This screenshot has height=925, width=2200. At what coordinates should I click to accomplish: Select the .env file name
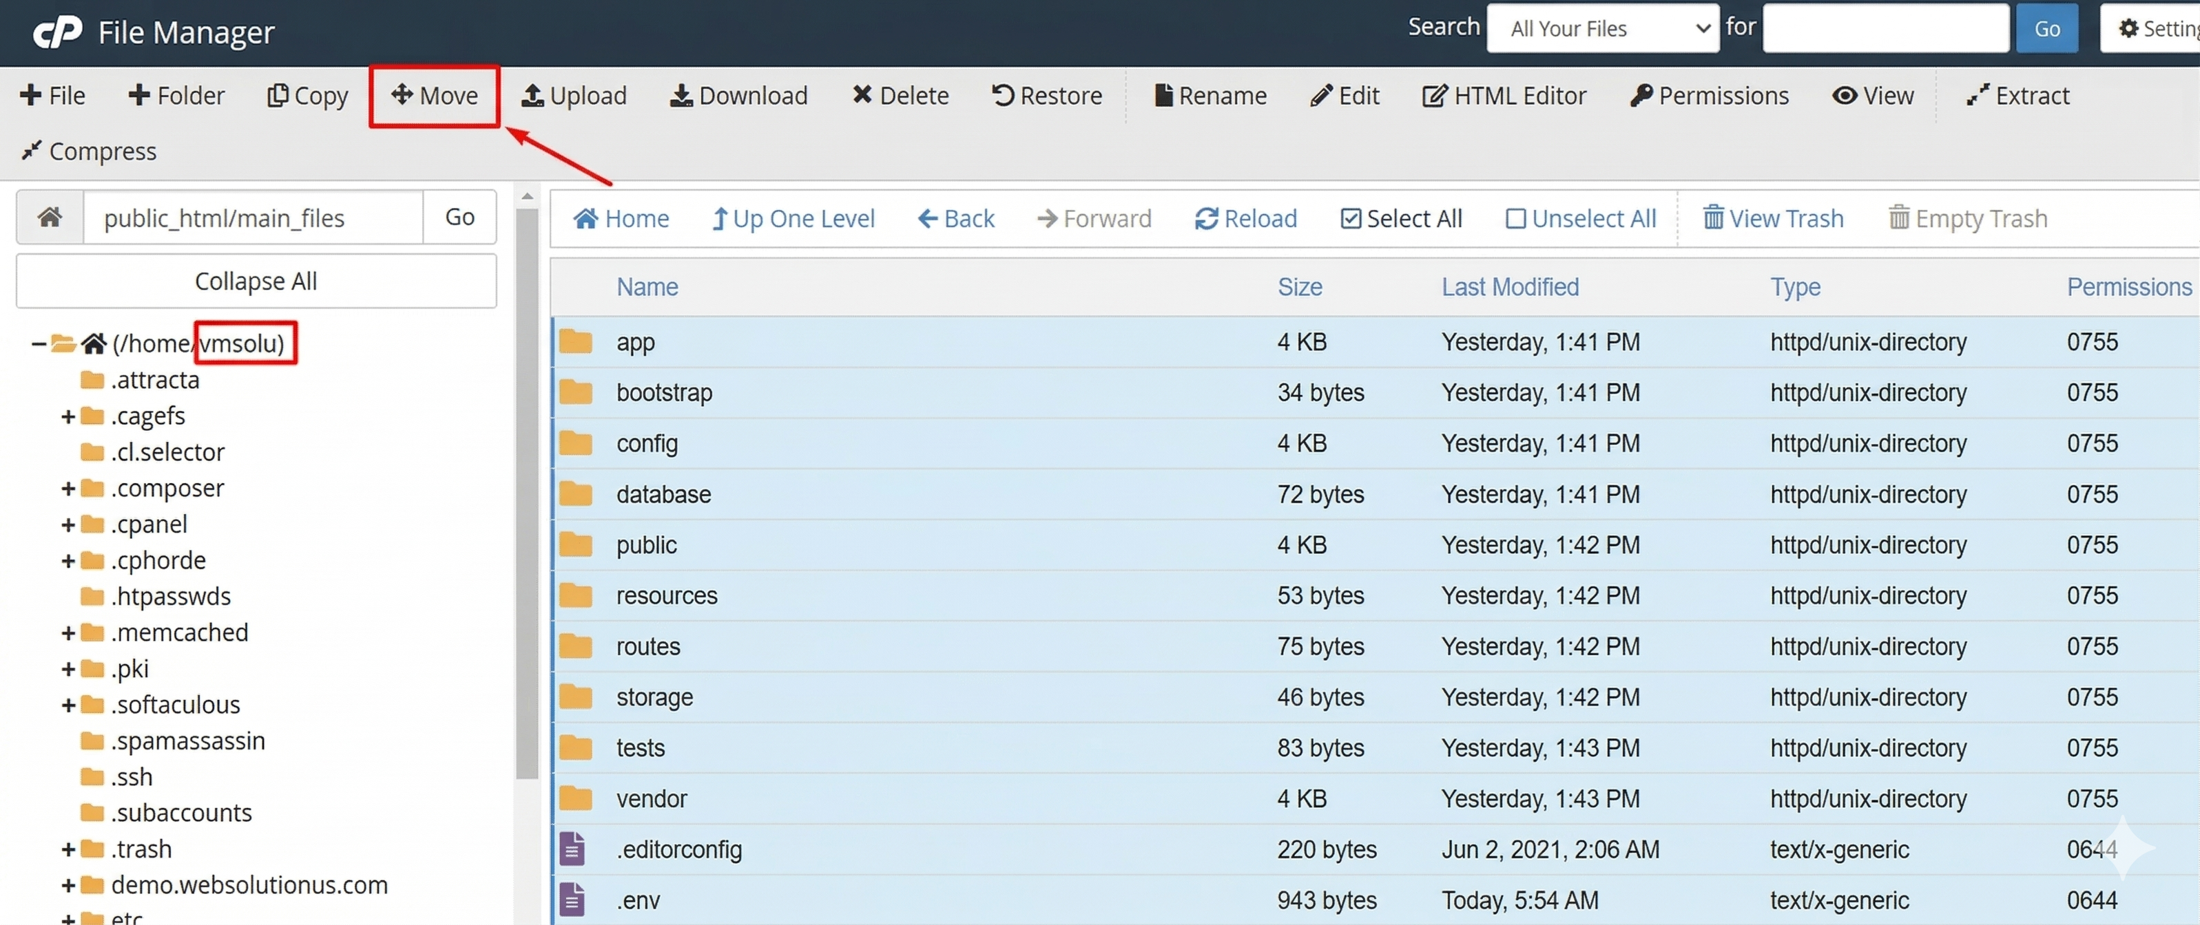[638, 900]
